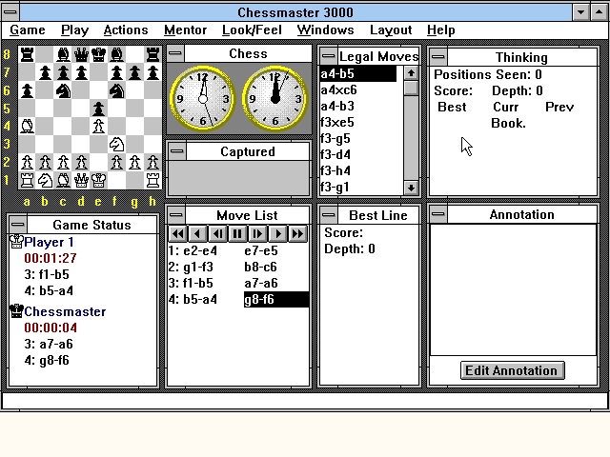Select the white king on e1
610x457 pixels.
pos(98,180)
